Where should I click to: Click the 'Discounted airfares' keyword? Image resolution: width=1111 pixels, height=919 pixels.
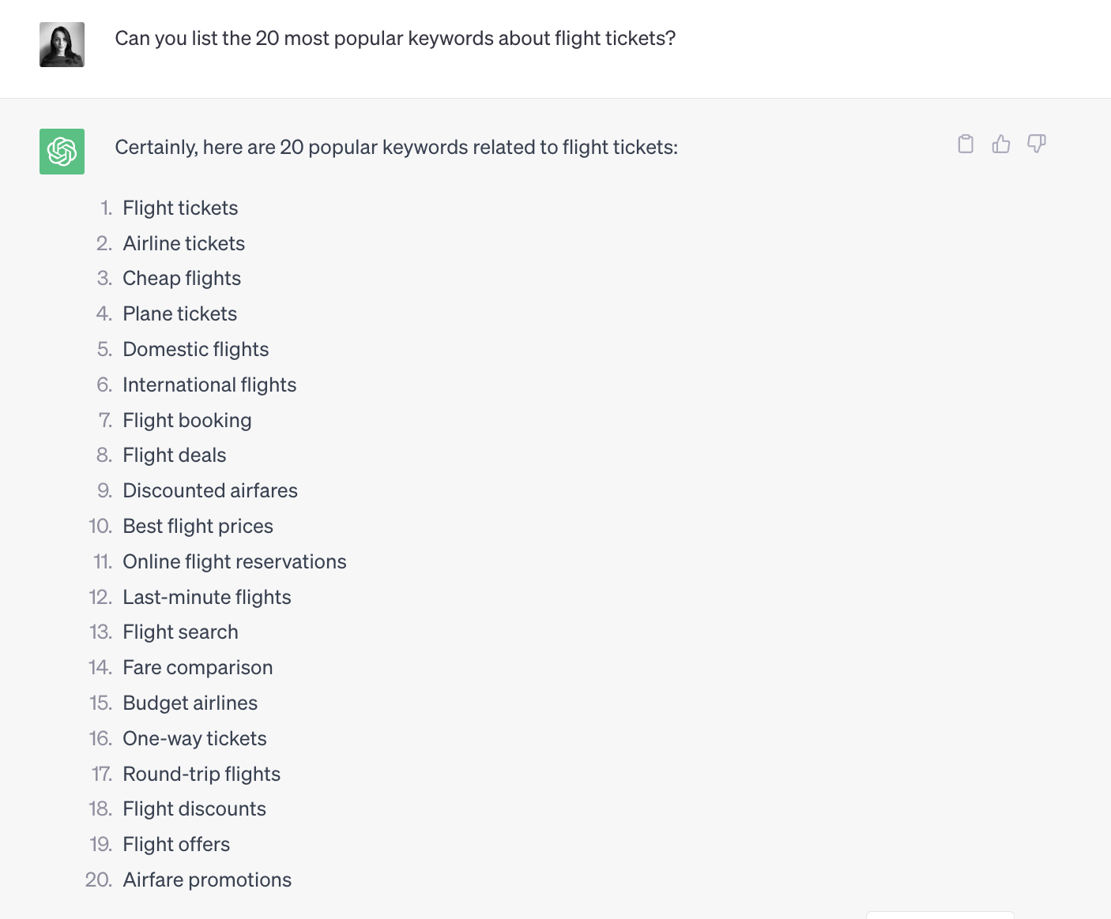[x=210, y=491]
